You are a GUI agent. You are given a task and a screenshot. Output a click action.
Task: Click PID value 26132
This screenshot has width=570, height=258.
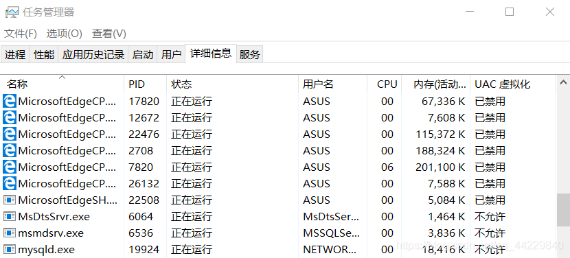pos(144,183)
